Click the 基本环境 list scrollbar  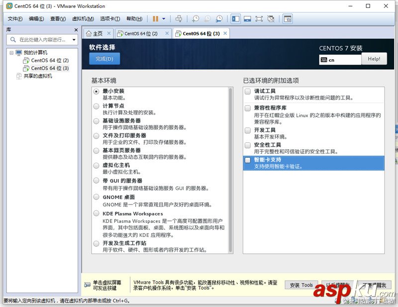coord(230,170)
